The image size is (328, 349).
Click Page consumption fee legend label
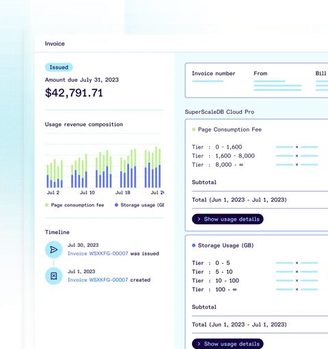(77, 205)
